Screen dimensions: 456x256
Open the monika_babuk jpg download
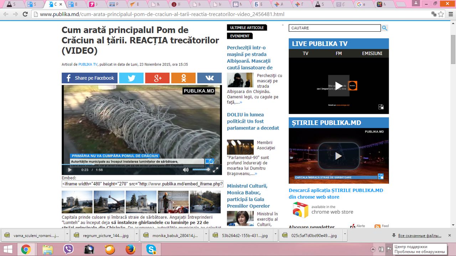point(171,235)
